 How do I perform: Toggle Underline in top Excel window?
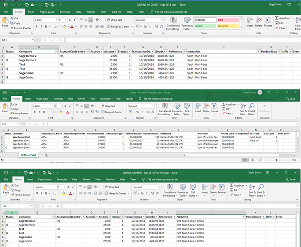tap(46, 26)
